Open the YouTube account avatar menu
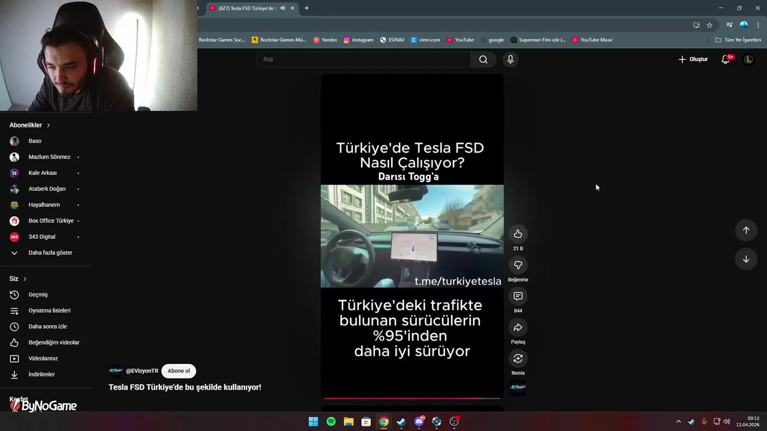The height and width of the screenshot is (431, 767). point(748,59)
